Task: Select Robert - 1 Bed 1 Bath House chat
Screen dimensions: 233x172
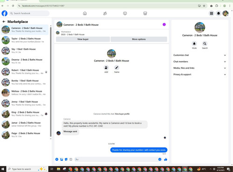Action: tap(25, 72)
